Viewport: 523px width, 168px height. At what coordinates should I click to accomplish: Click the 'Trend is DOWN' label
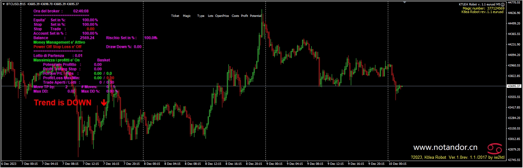pyautogui.click(x=62, y=102)
